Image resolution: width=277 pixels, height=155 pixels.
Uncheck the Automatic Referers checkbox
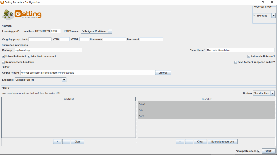(249, 57)
